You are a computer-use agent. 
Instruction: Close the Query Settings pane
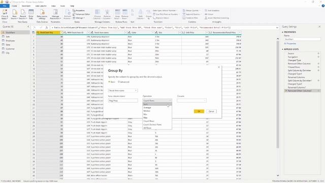(319, 26)
